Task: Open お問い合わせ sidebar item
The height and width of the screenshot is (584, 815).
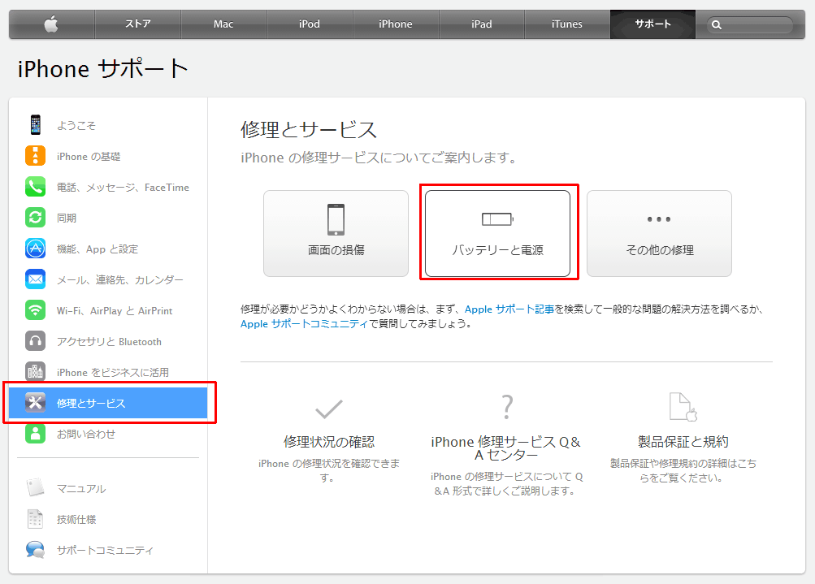Action: [86, 434]
